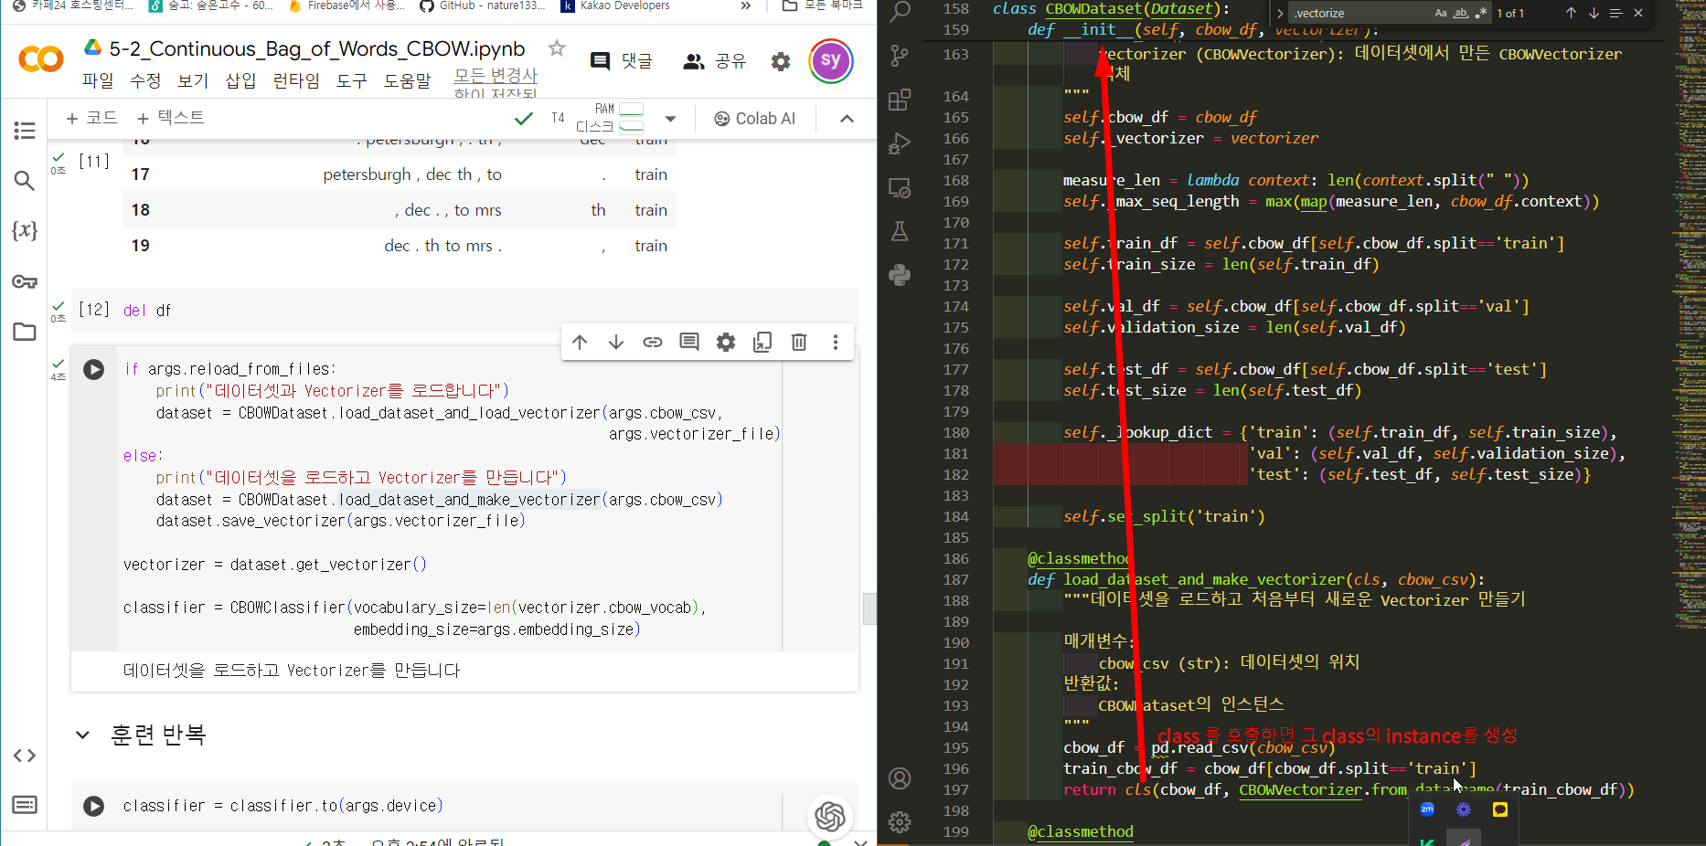Open the 댓글 comments button

(622, 61)
